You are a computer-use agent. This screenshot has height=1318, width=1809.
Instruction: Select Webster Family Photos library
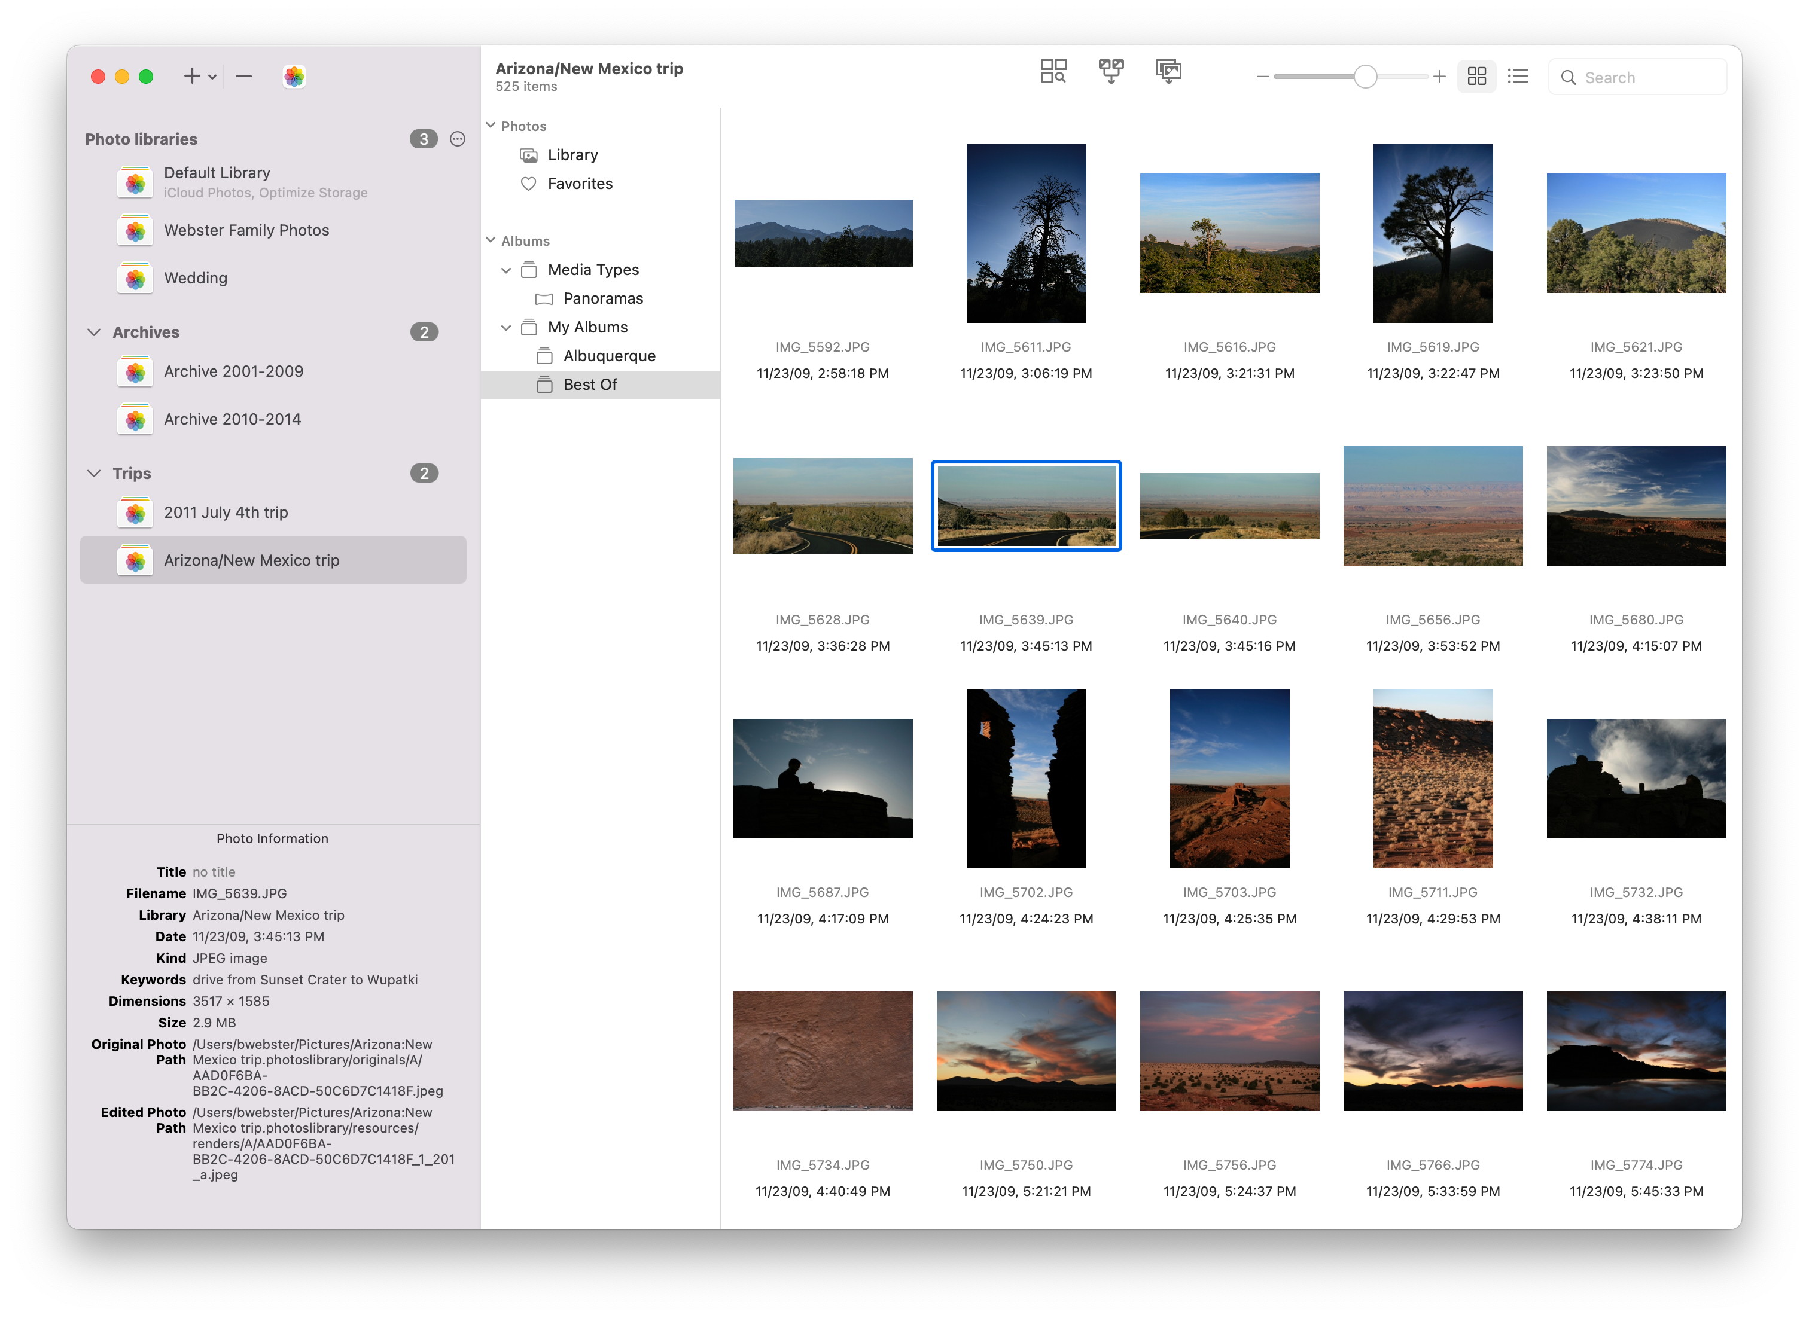(x=246, y=231)
